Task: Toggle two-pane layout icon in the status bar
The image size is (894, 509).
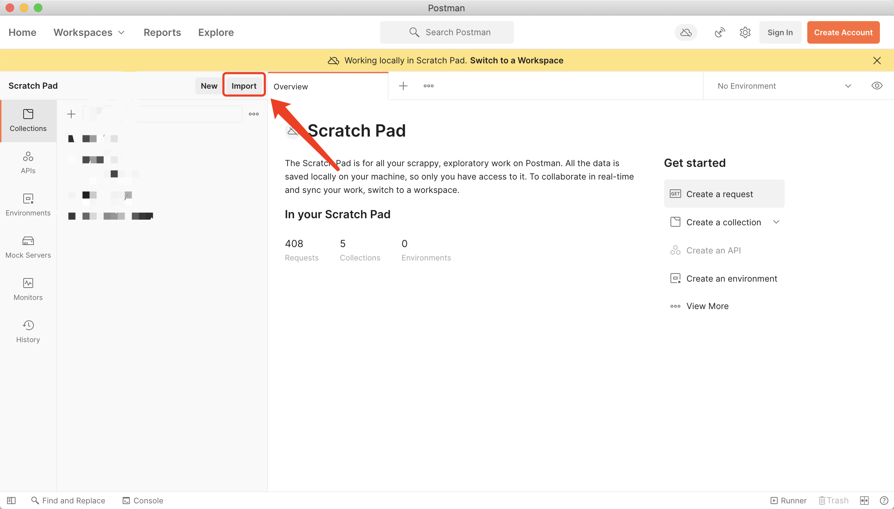Action: coord(864,500)
